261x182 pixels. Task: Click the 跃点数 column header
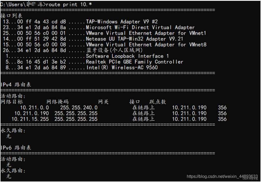point(158,102)
